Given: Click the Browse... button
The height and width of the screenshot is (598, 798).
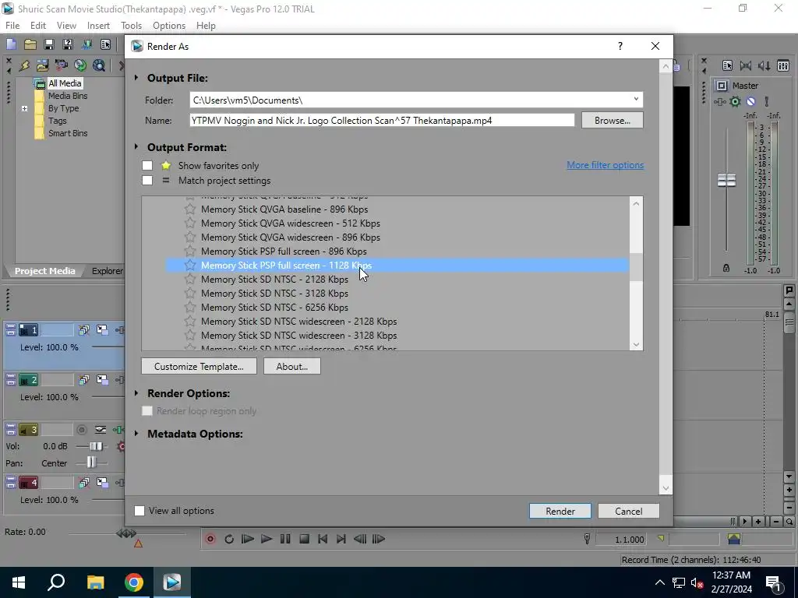Looking at the screenshot, I should pos(613,121).
